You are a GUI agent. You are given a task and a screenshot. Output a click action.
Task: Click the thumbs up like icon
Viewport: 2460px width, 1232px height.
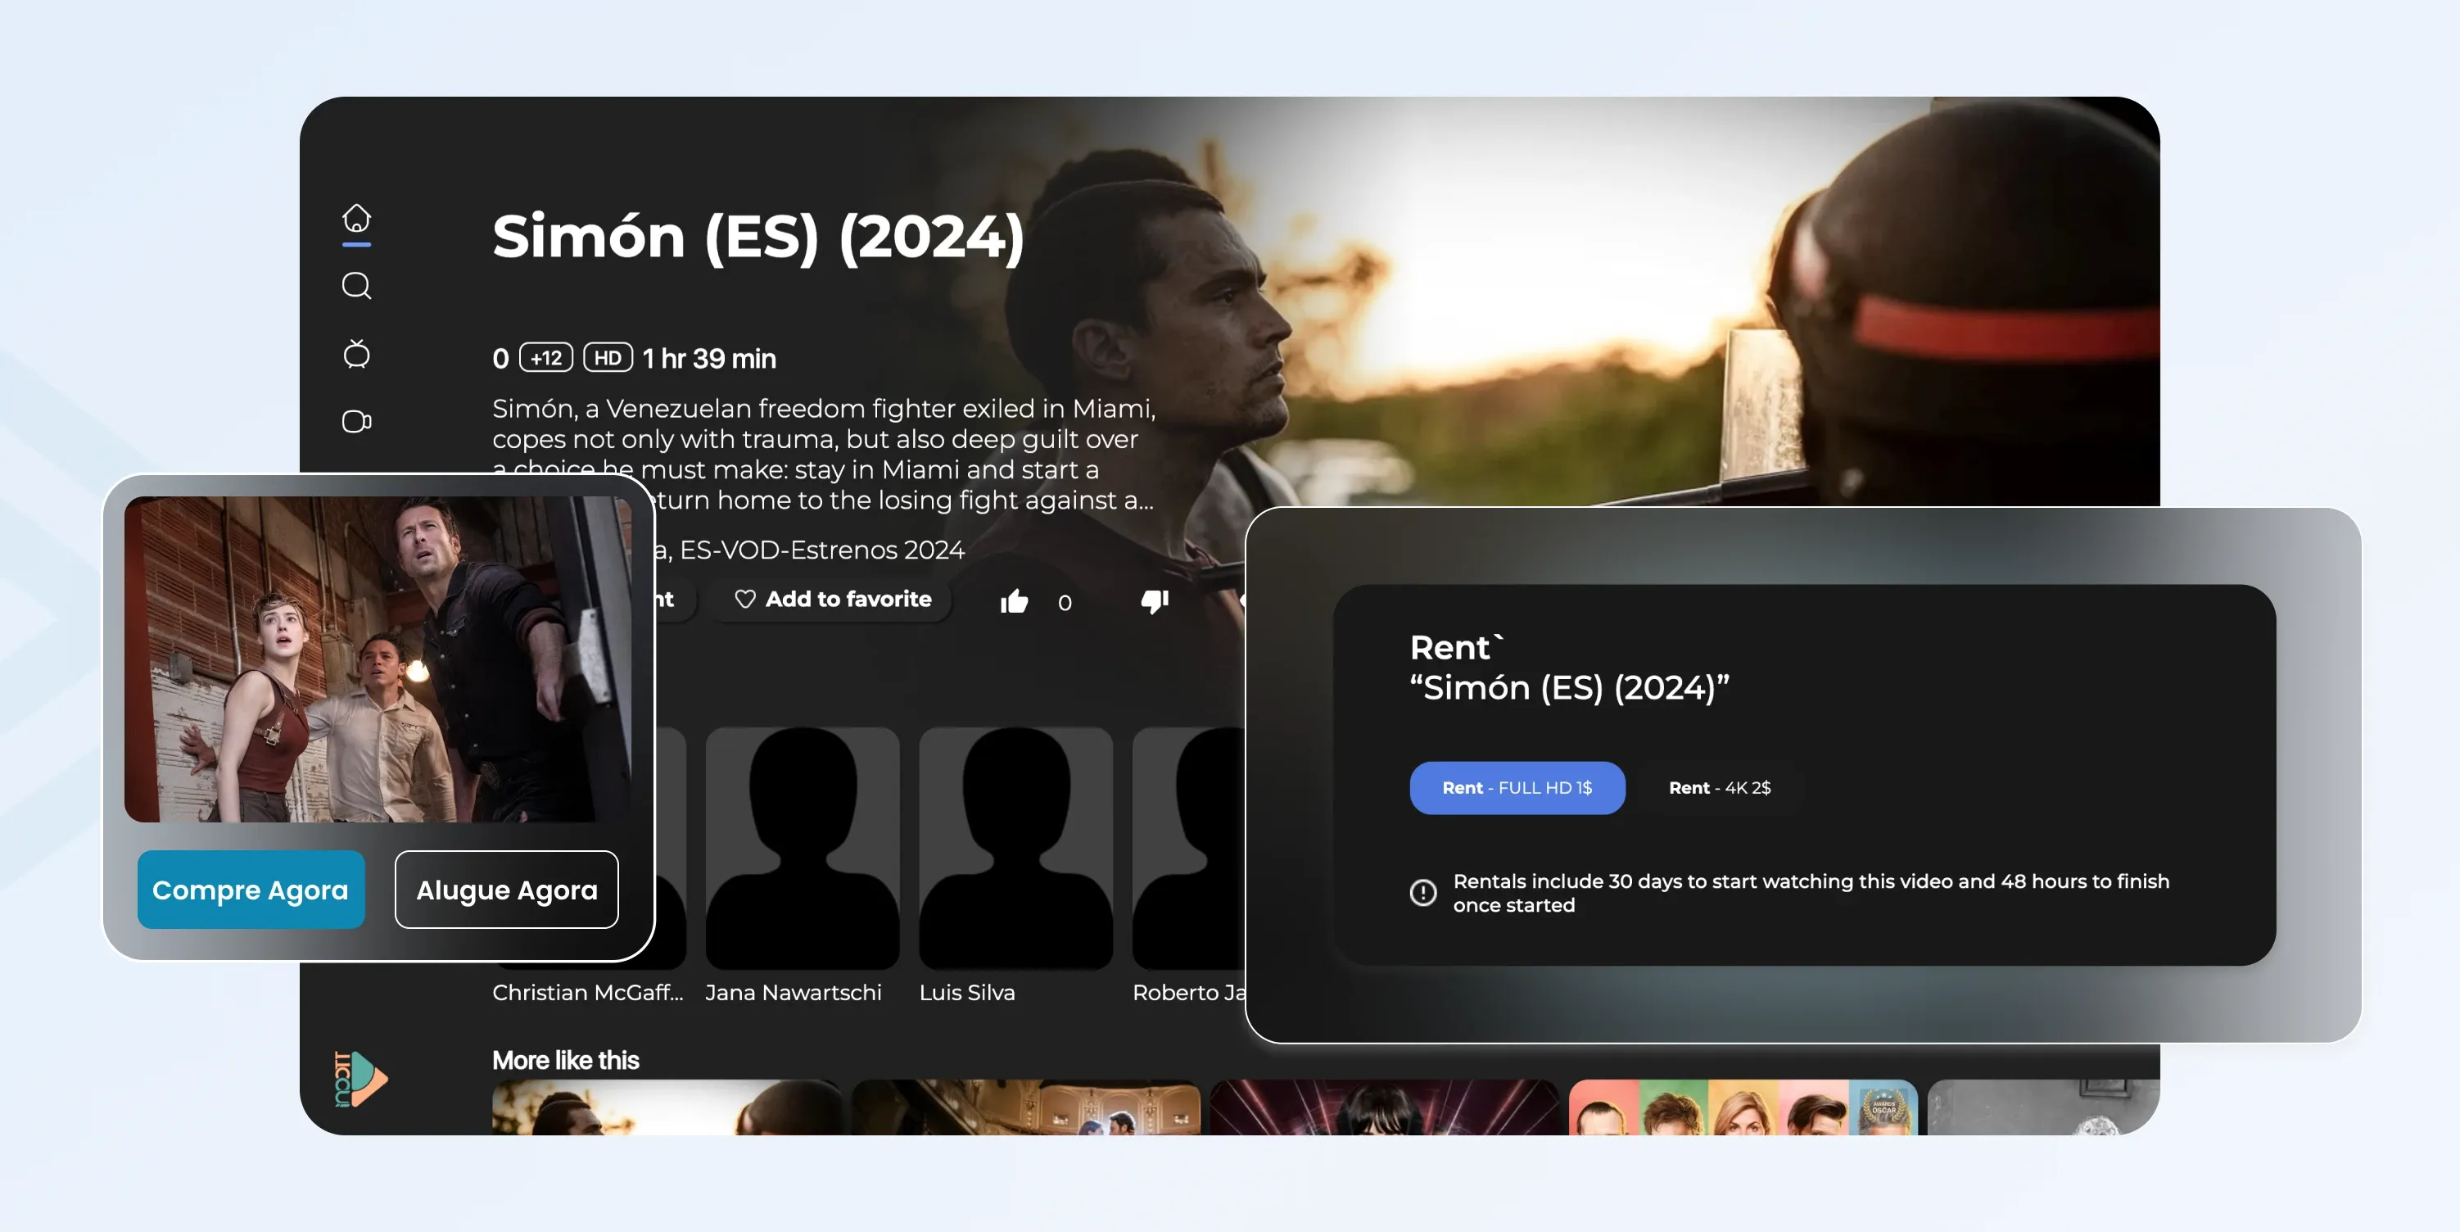(1014, 600)
